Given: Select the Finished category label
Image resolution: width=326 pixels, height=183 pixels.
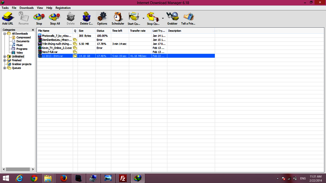Looking at the screenshot, I should coord(17,60).
